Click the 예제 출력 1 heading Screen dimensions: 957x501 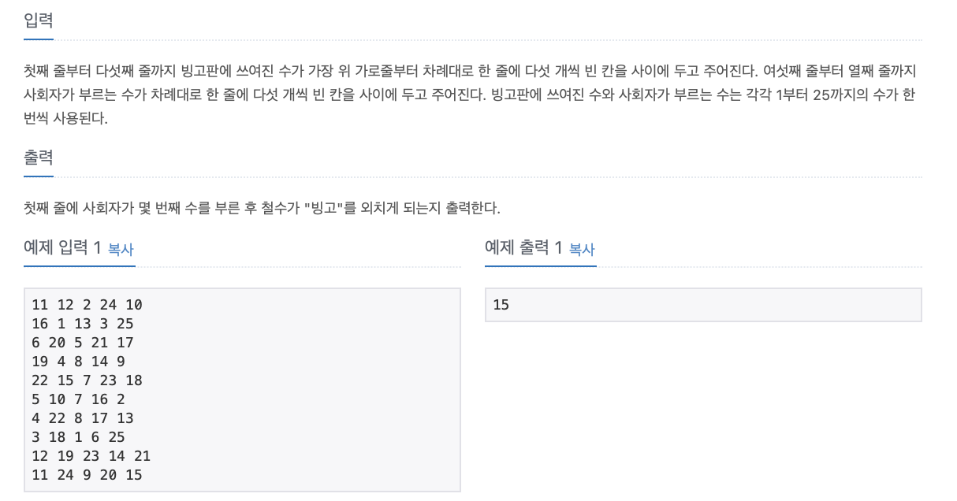click(525, 249)
